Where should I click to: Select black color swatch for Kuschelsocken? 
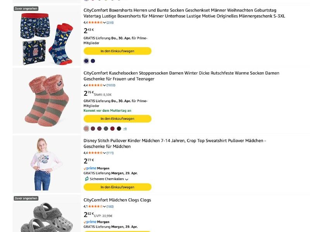tap(119, 129)
